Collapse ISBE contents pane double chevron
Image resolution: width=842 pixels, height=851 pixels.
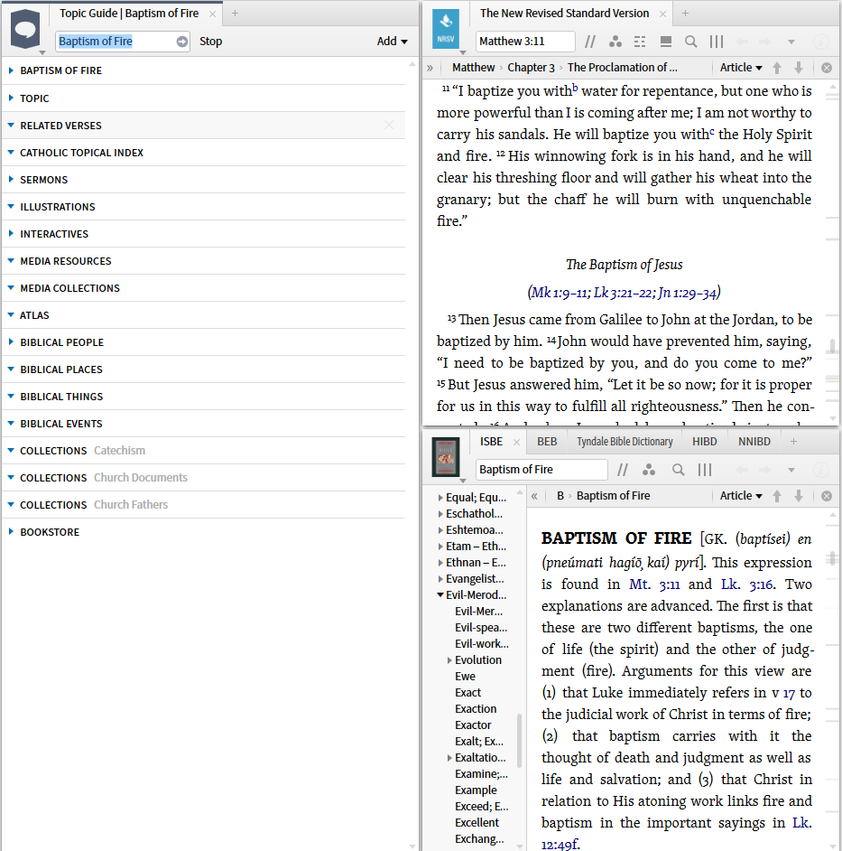(x=534, y=496)
